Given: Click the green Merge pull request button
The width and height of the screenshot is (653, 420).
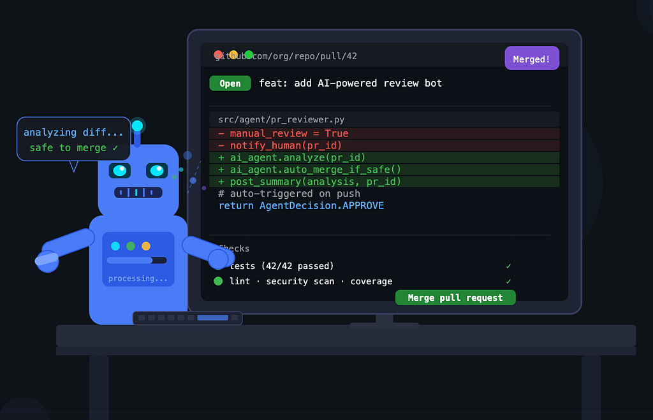Looking at the screenshot, I should [455, 298].
